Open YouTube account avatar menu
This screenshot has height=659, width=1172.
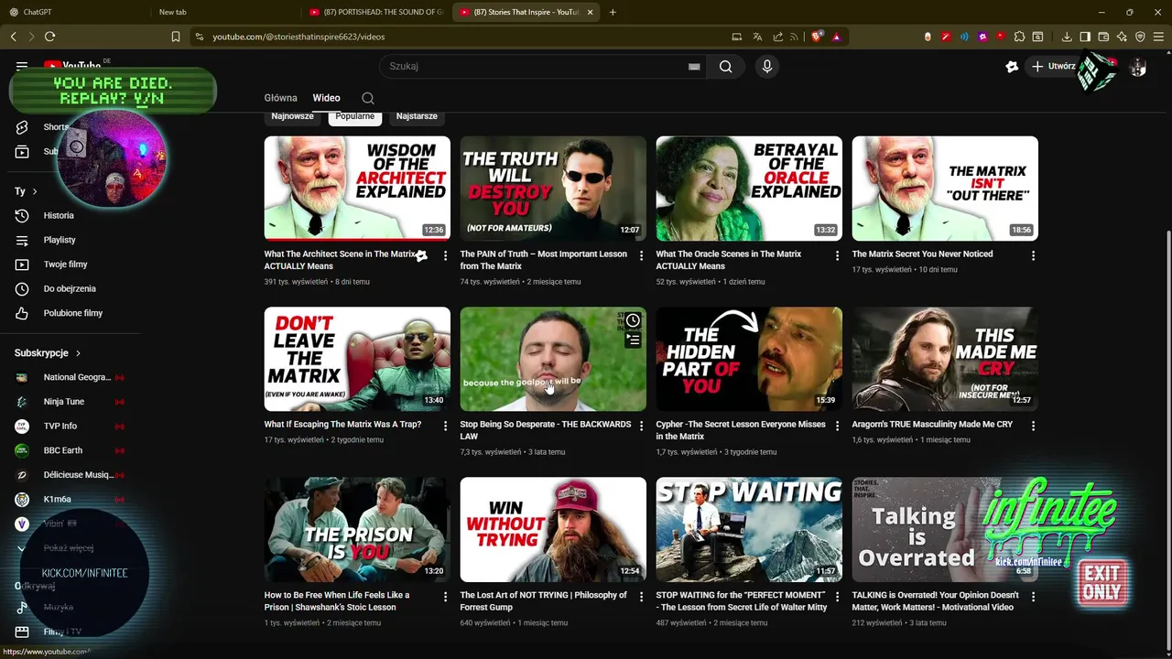(x=1138, y=67)
